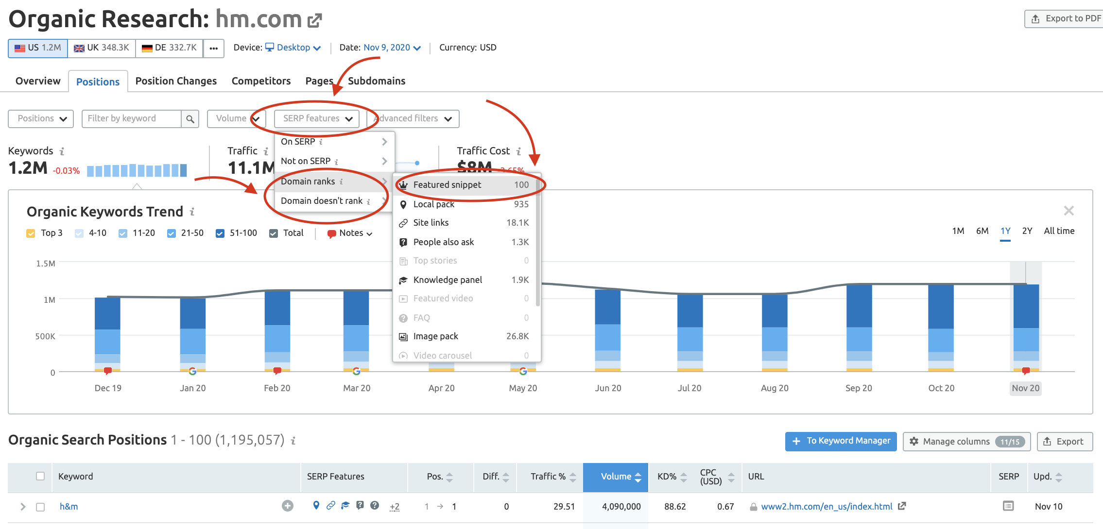Check the h&m keyword row checkbox

pos(40,507)
